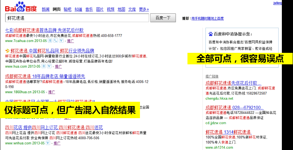This screenshot has width=293, height=150.
Task: Click the V verification icon beside www.hua.com
Action: click(49, 66)
